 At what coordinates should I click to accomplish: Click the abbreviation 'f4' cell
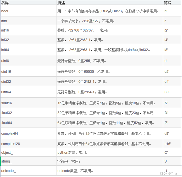(x=172, y=113)
